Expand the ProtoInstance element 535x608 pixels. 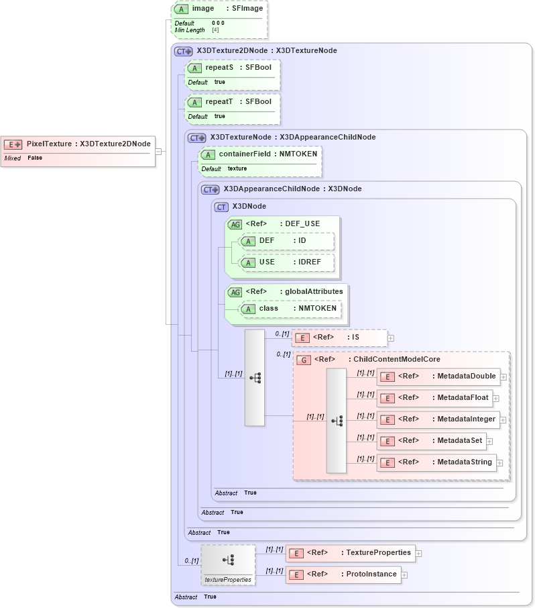[x=404, y=574]
